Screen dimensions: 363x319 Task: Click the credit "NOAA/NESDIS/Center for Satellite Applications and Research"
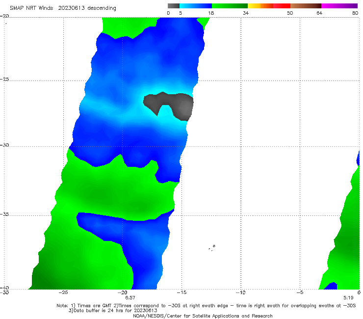[203, 316]
